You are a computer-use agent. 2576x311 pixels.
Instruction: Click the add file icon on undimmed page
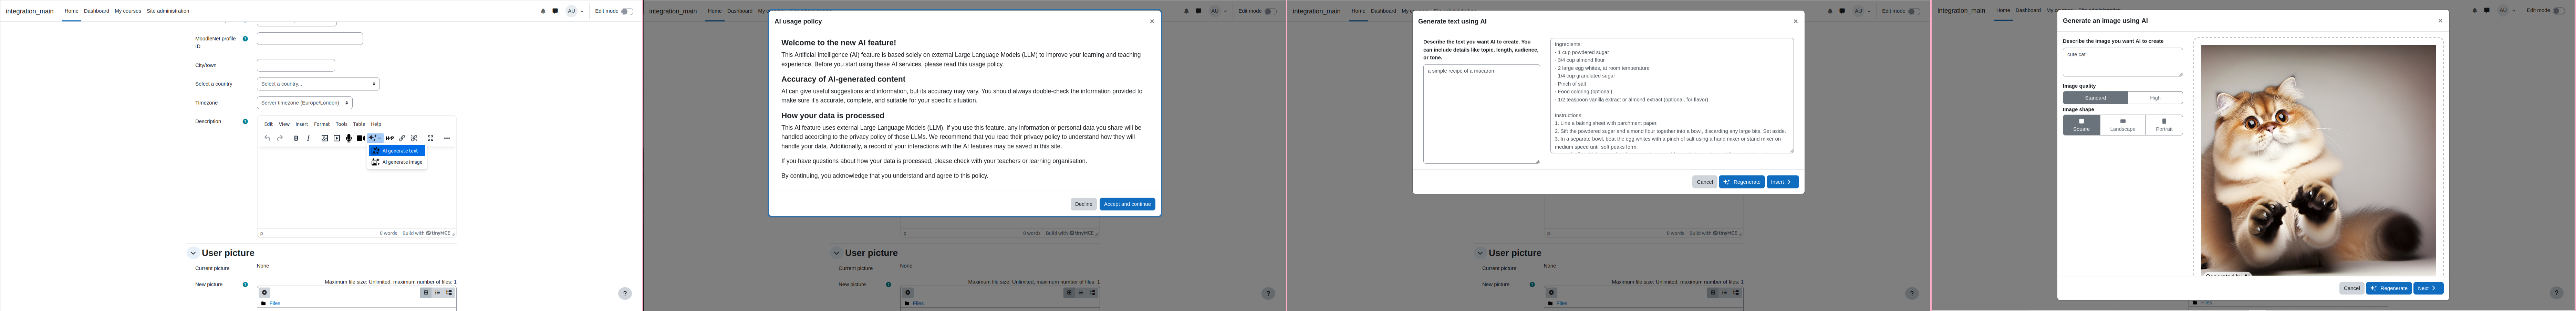265,293
